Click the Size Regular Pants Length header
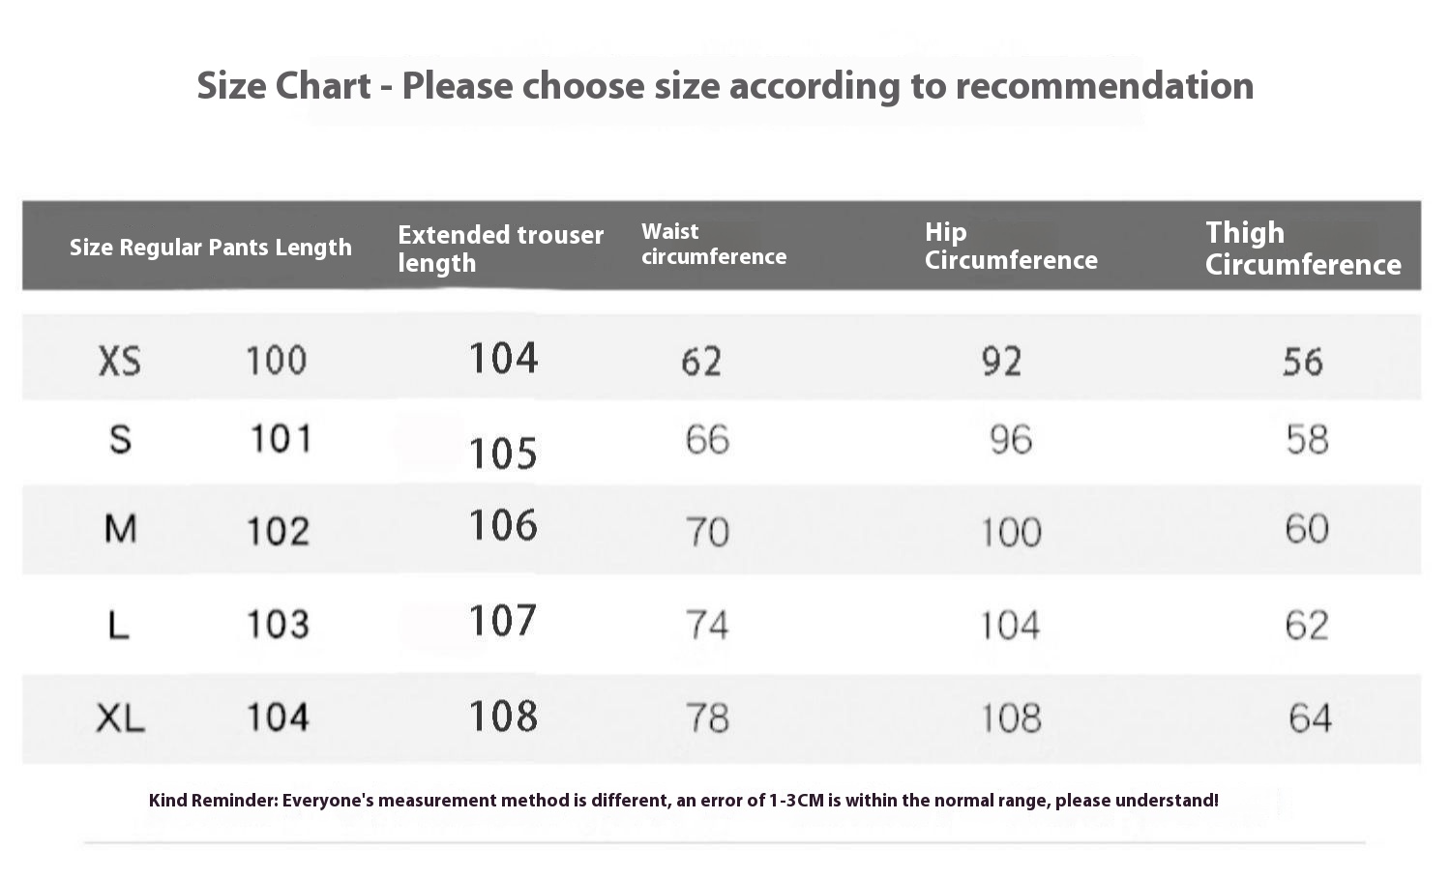Viewport: 1451px width, 879px height. click(x=210, y=248)
